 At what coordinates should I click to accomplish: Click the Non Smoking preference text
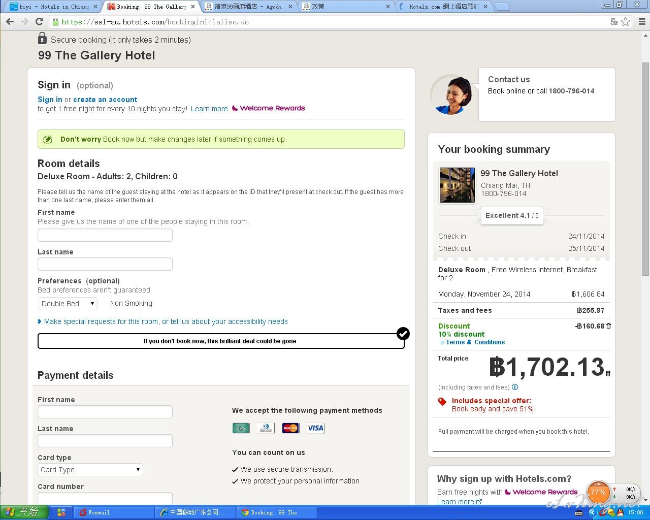(x=131, y=303)
